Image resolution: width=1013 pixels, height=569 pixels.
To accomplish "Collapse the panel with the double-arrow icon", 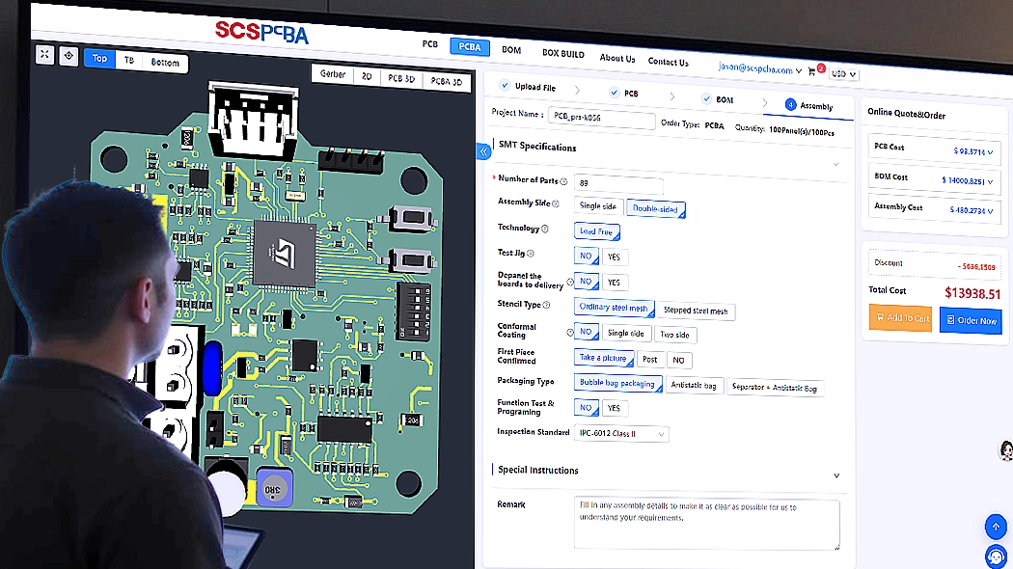I will pyautogui.click(x=484, y=151).
